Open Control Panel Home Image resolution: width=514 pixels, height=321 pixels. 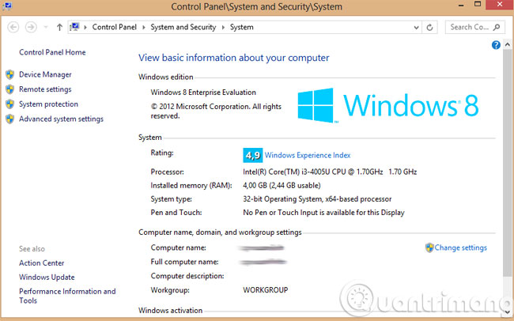pos(52,52)
